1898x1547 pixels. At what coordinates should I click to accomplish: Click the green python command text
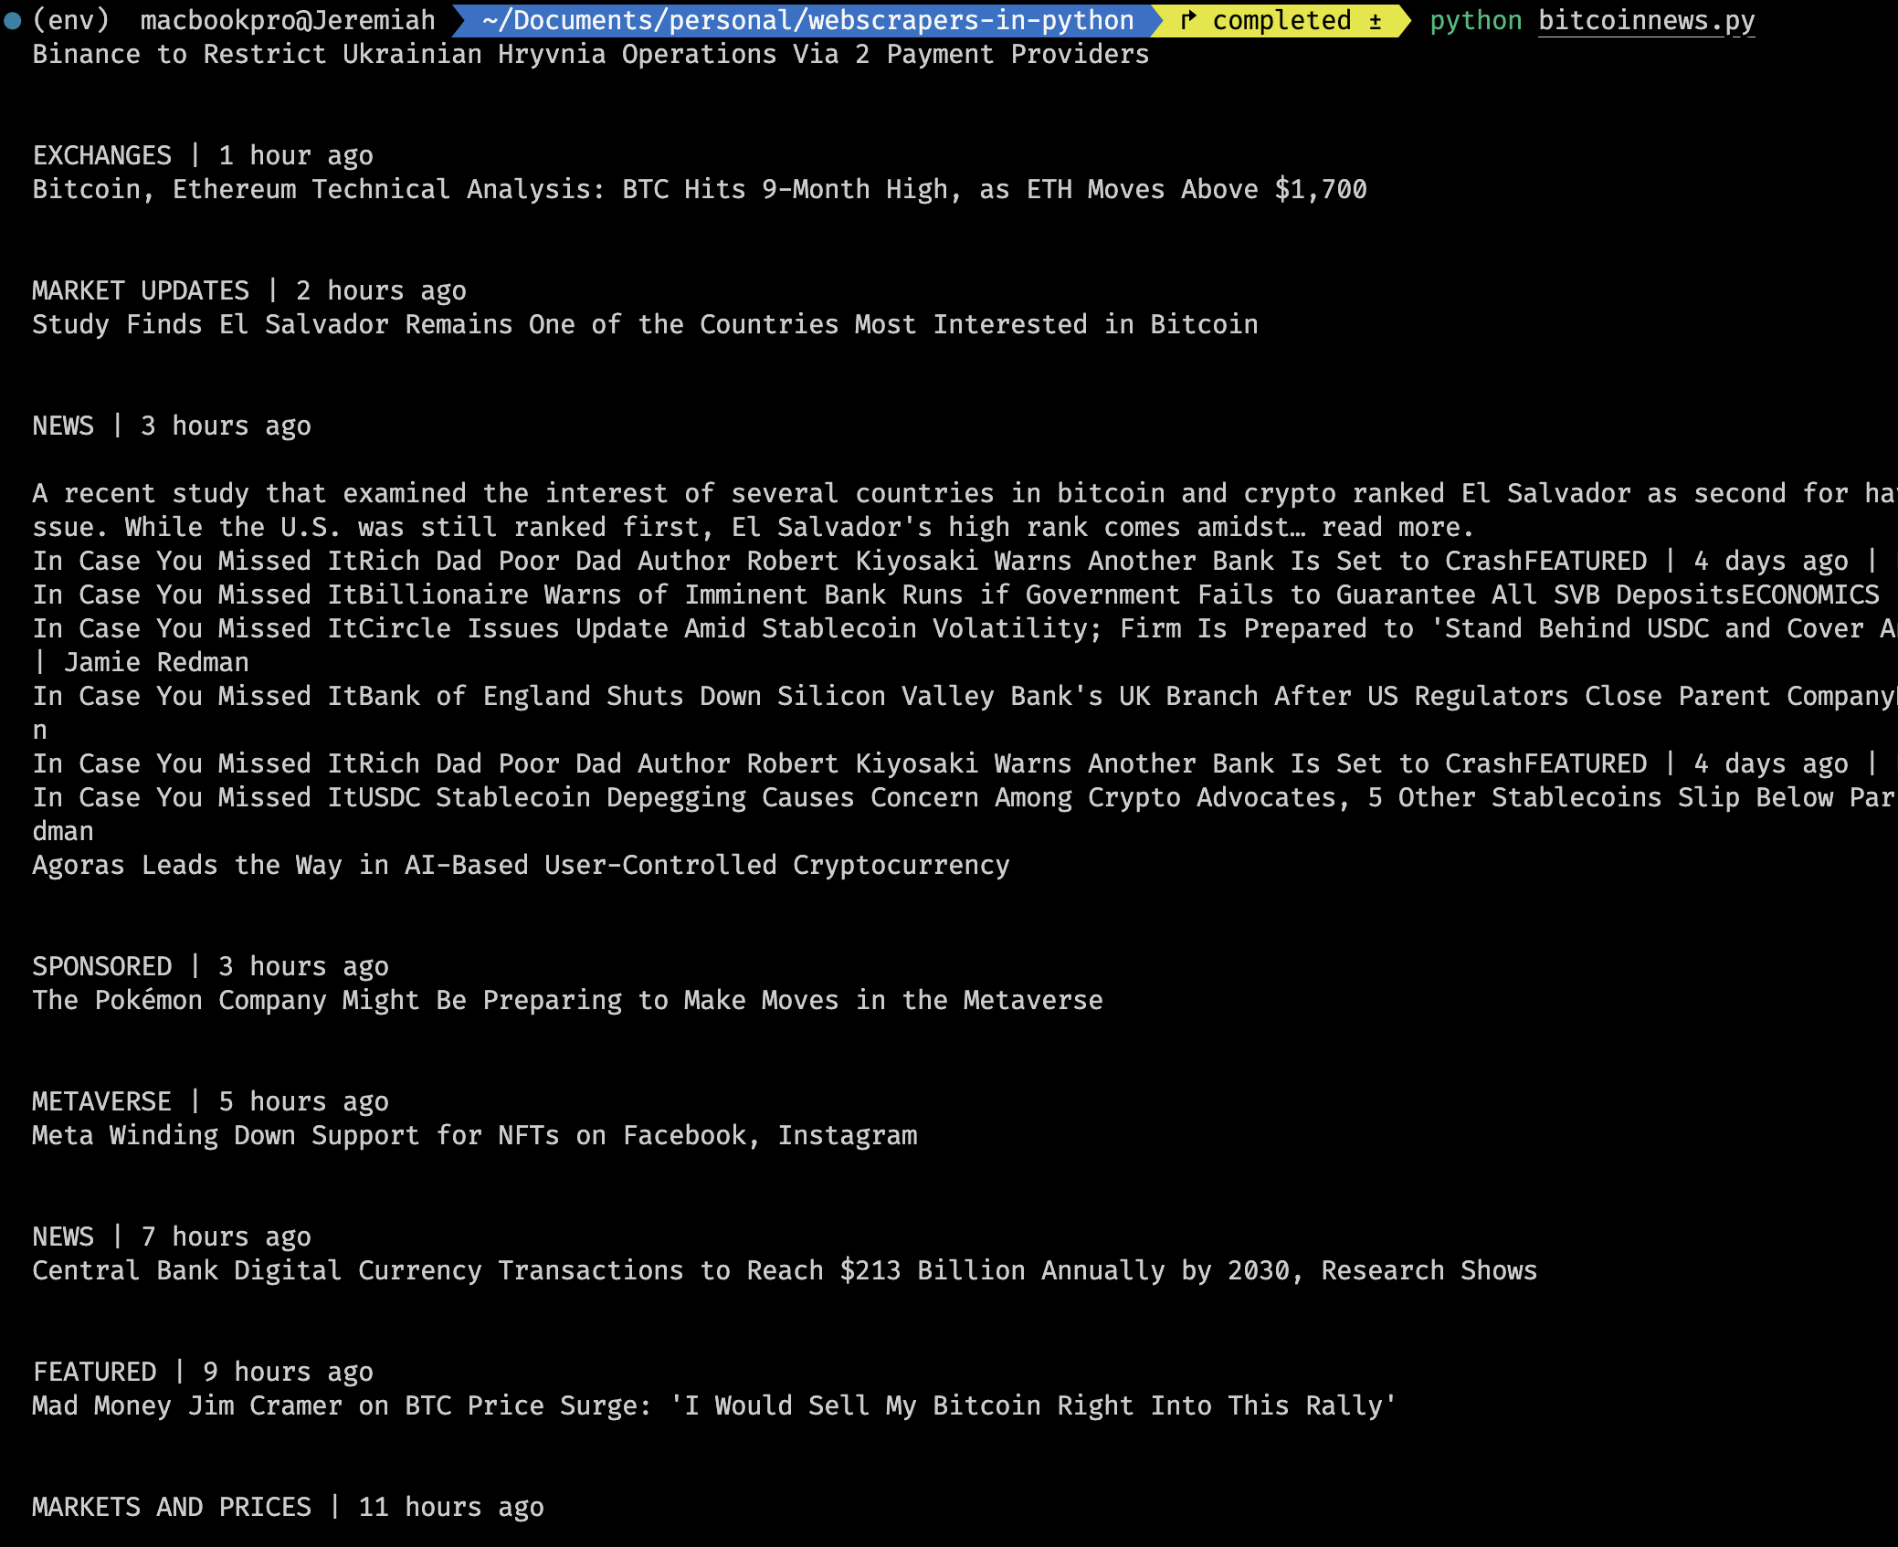tap(1475, 20)
